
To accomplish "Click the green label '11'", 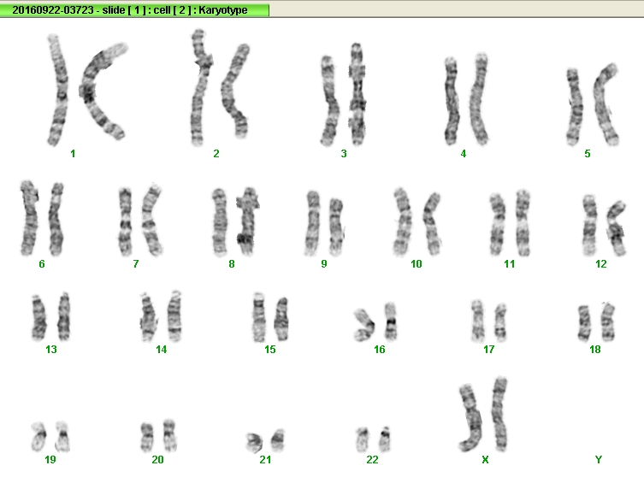I will (x=509, y=264).
